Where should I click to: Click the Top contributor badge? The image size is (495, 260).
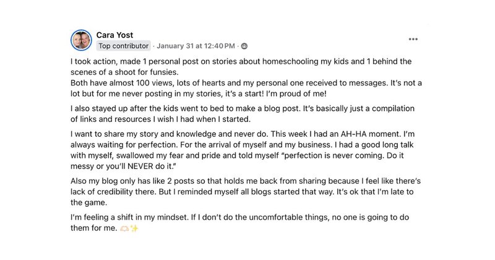click(x=123, y=46)
